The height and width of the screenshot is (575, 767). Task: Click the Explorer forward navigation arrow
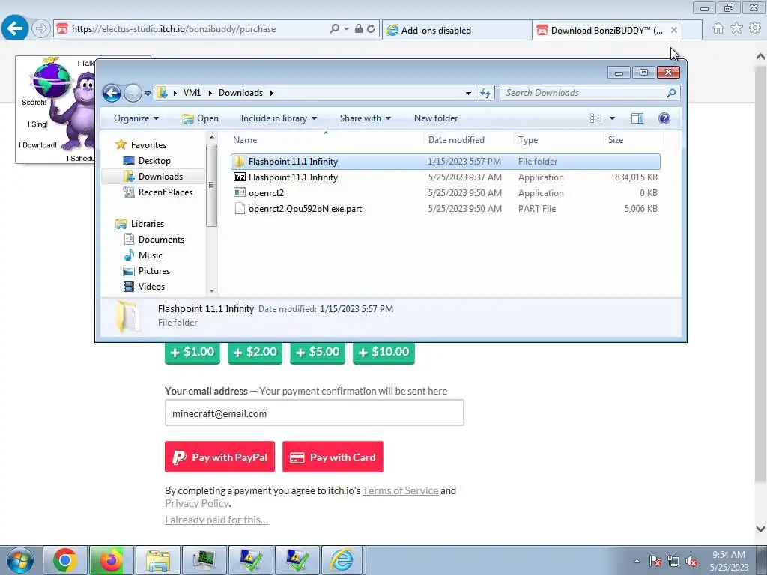tap(133, 93)
